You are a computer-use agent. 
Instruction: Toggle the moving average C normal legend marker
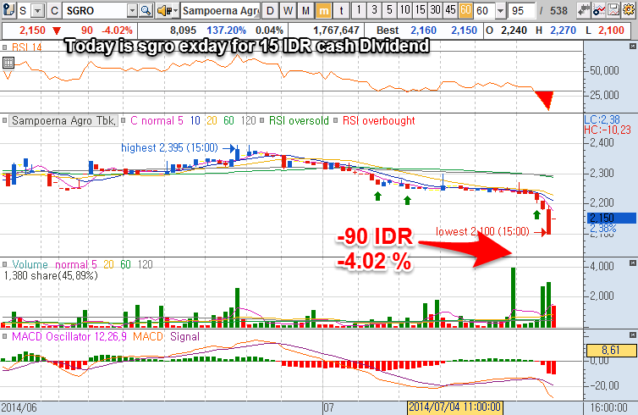point(123,120)
